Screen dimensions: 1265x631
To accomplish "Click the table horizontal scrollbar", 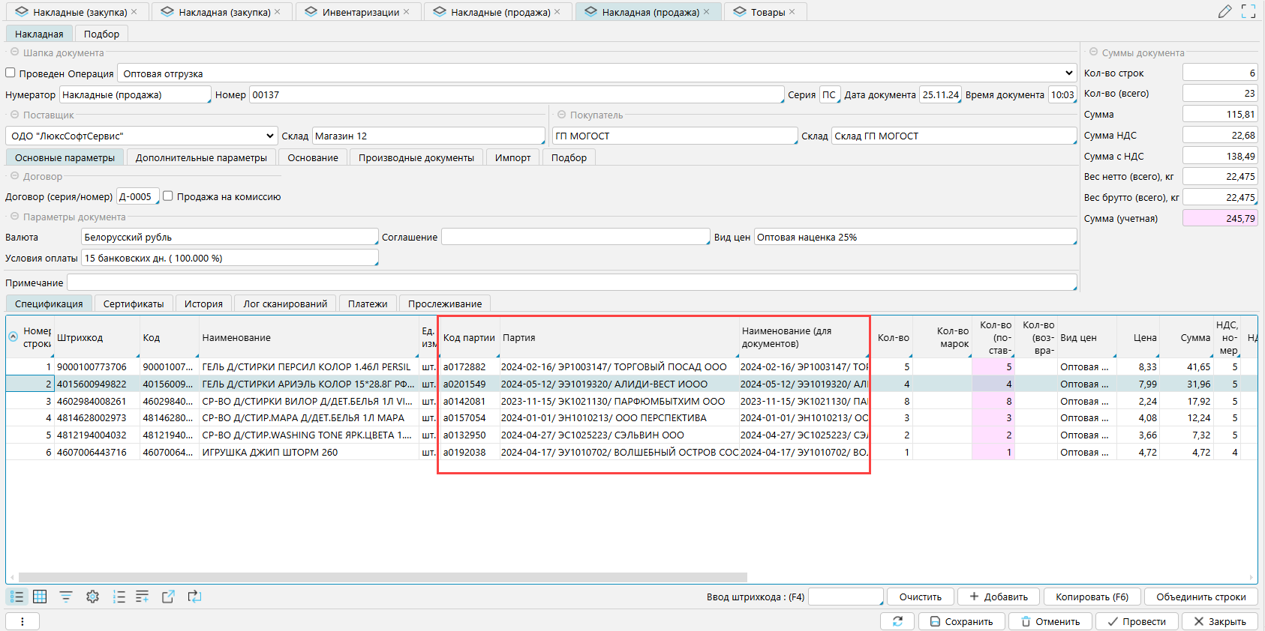I will click(383, 578).
